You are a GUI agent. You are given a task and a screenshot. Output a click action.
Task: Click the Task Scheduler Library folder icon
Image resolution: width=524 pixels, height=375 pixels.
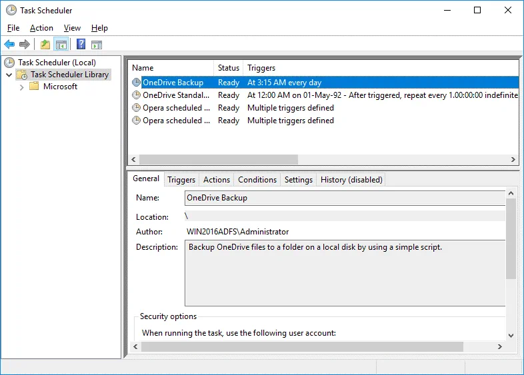[x=22, y=75]
